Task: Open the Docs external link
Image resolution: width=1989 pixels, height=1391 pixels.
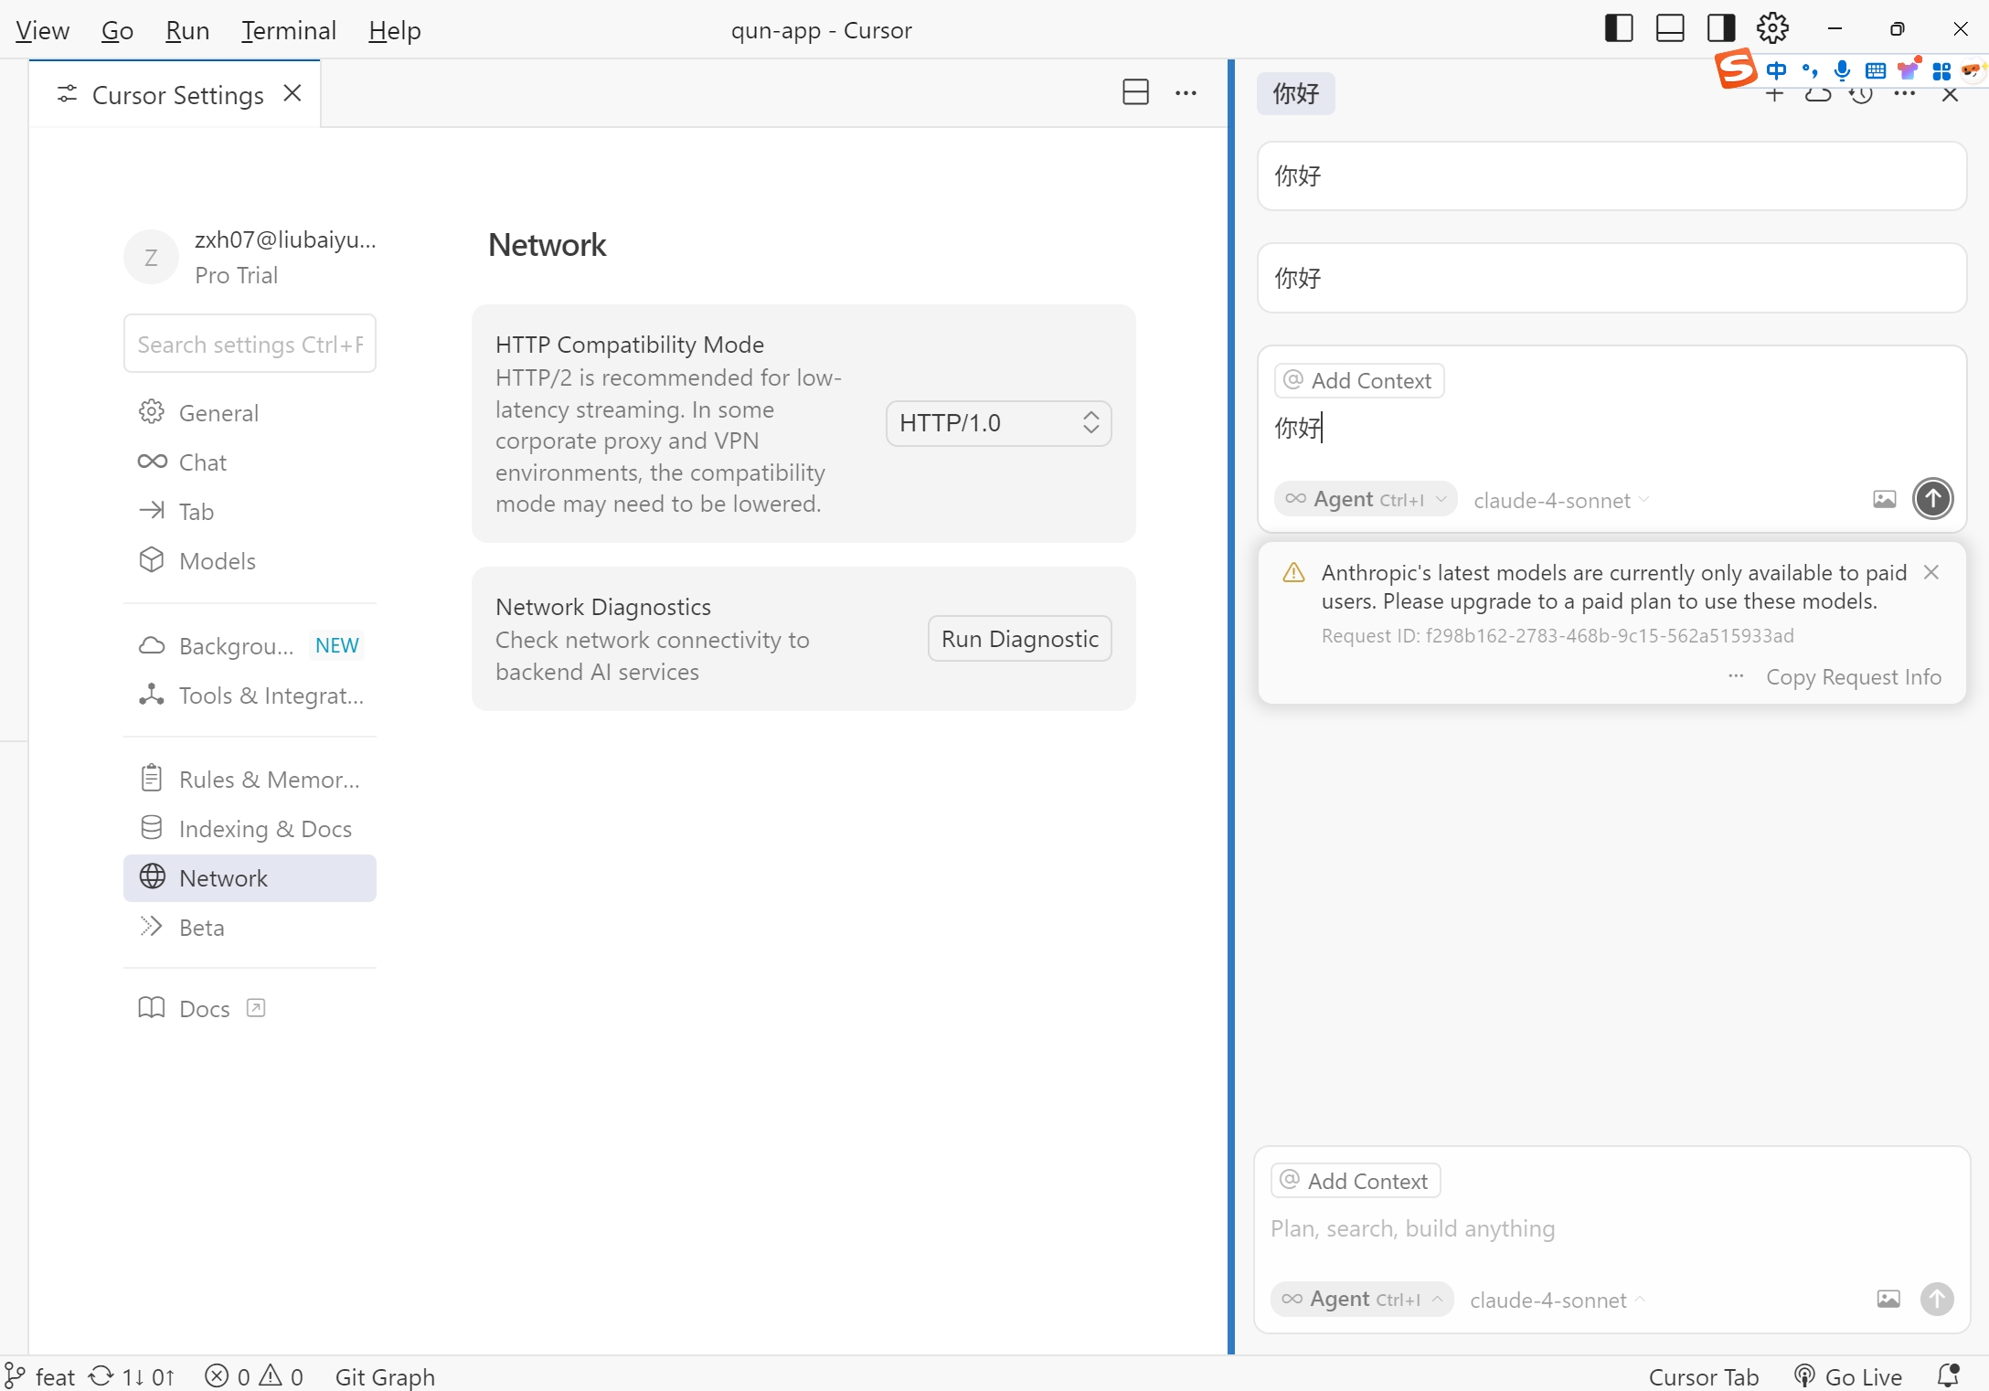Action: (x=202, y=1009)
